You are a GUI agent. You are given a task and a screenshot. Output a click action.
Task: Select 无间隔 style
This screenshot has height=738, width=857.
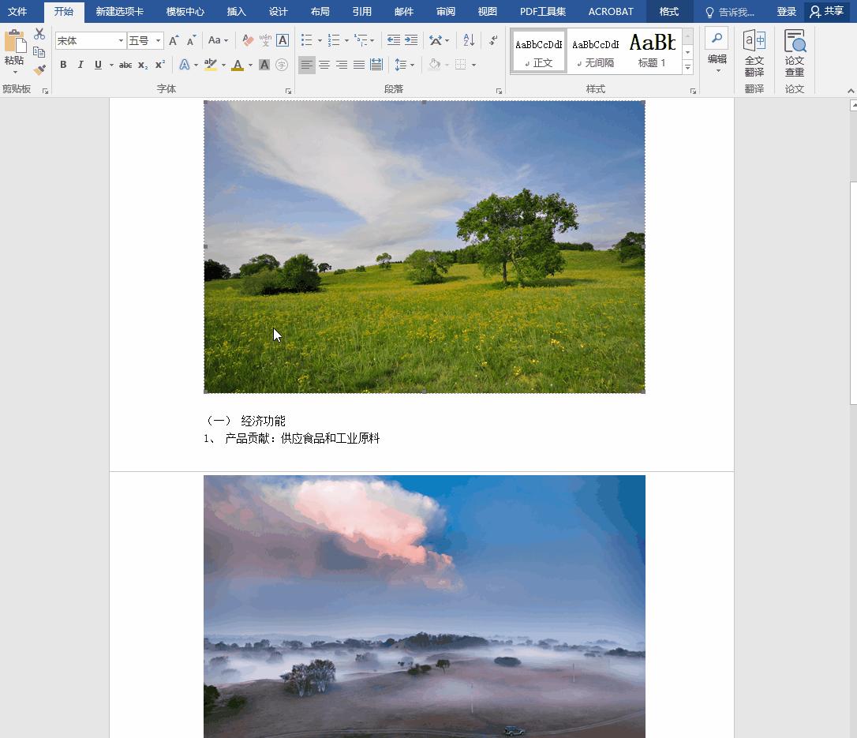596,52
